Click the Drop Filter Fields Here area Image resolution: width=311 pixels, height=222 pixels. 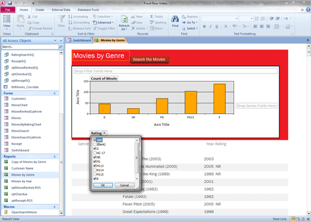[175, 71]
